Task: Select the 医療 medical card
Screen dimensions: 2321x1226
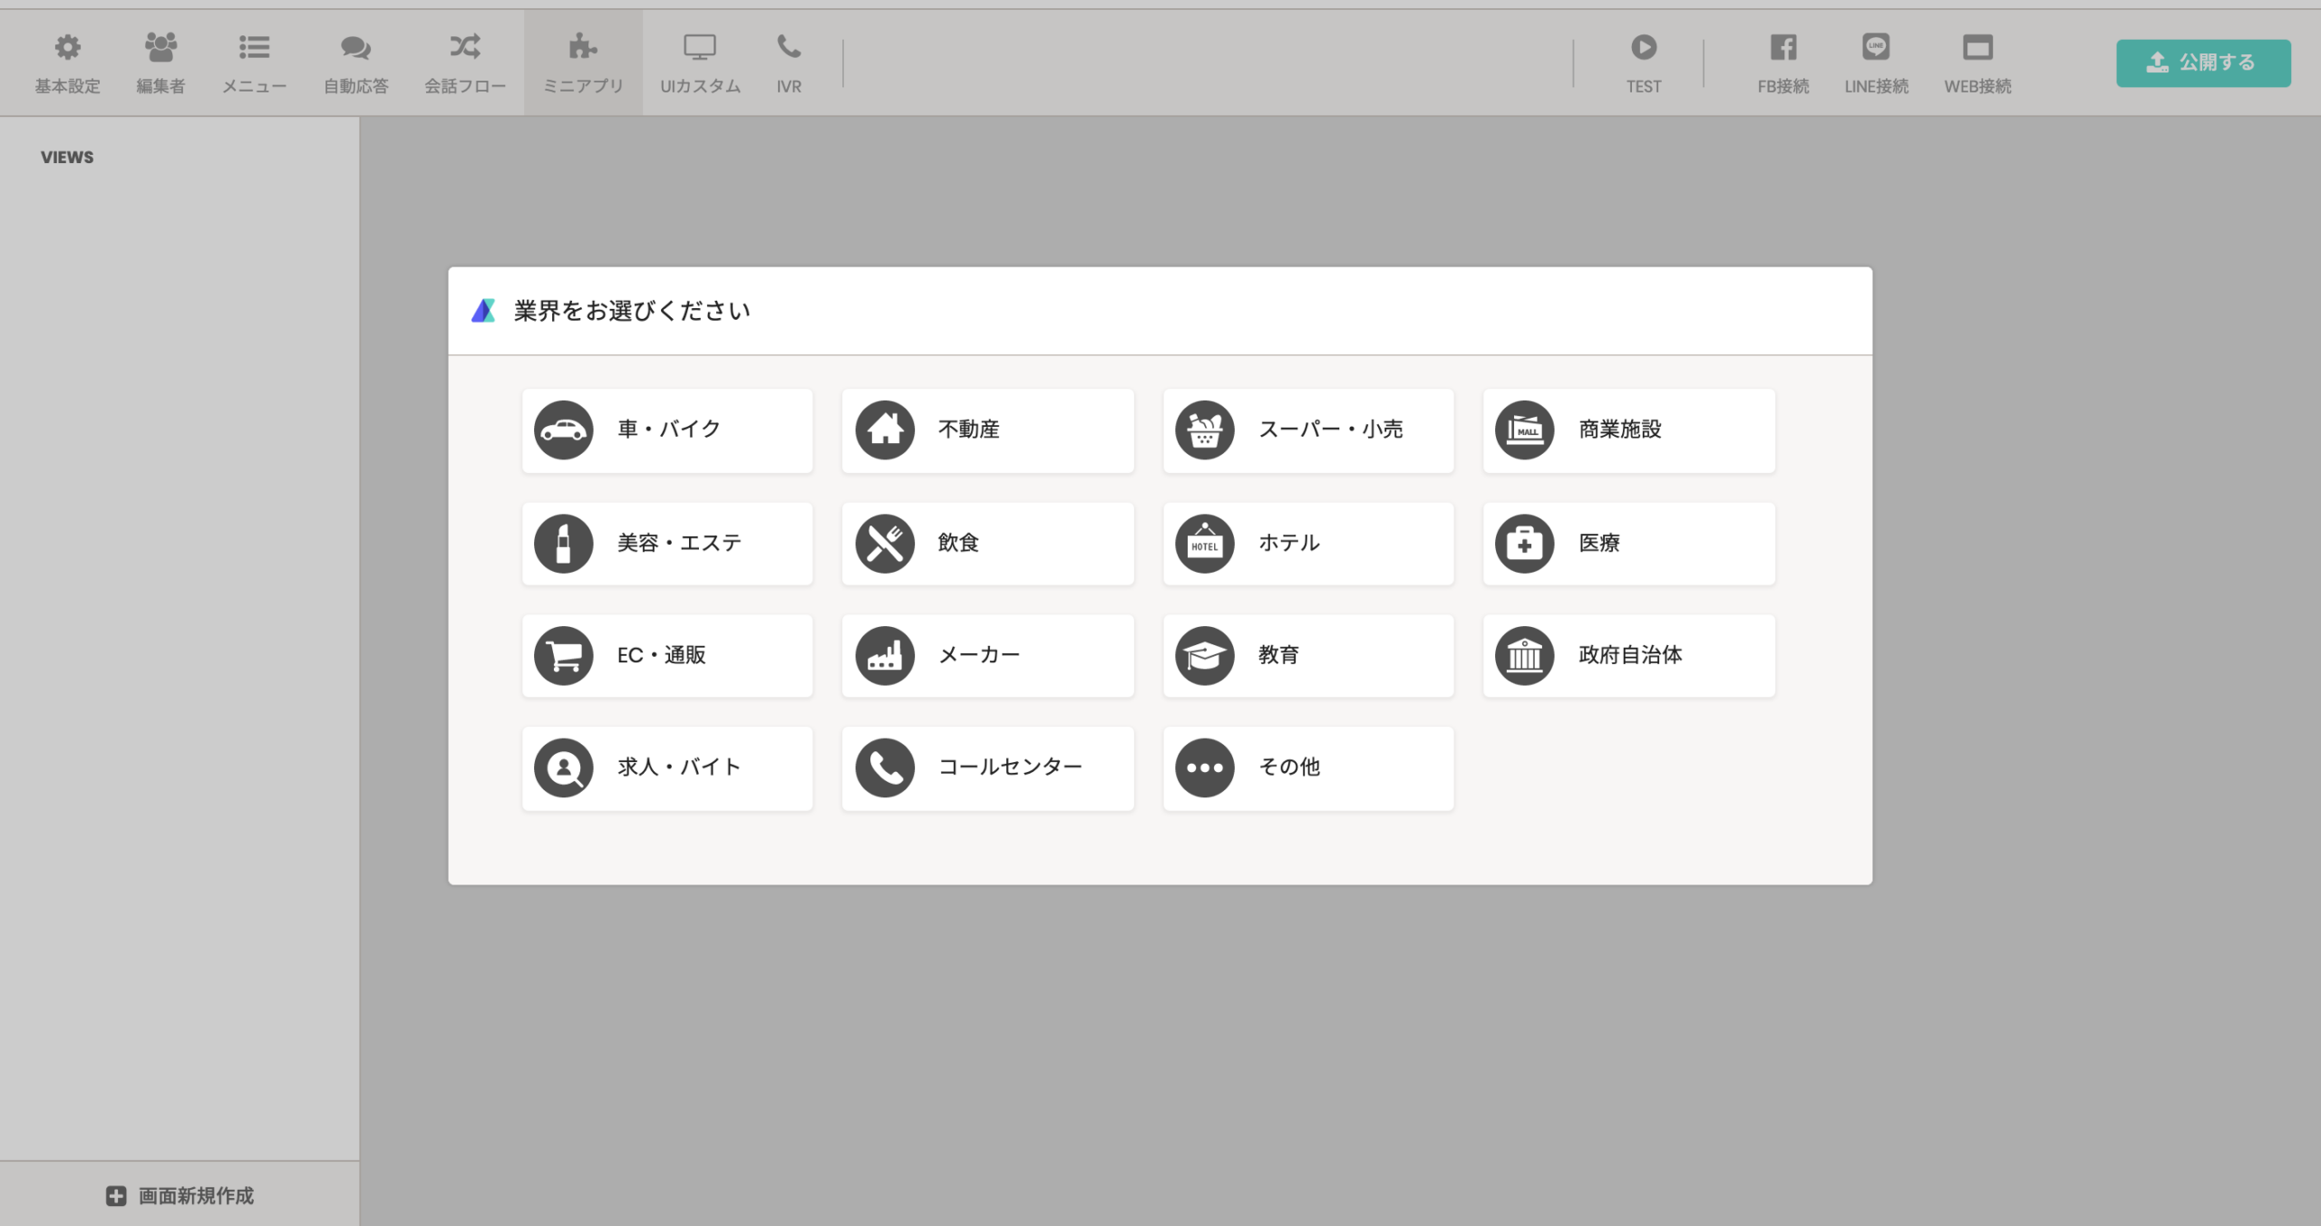Action: 1629,544
